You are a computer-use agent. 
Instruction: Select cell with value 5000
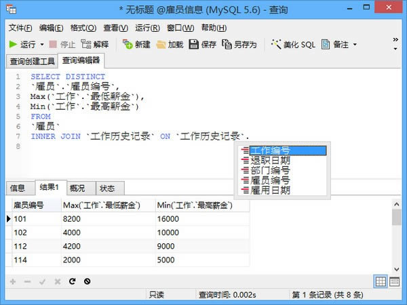point(202,260)
